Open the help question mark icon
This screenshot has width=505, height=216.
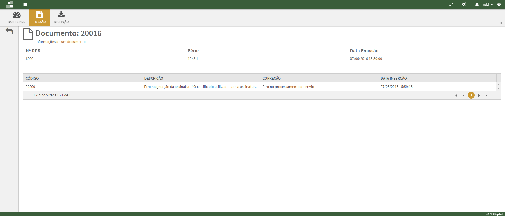[x=499, y=4]
